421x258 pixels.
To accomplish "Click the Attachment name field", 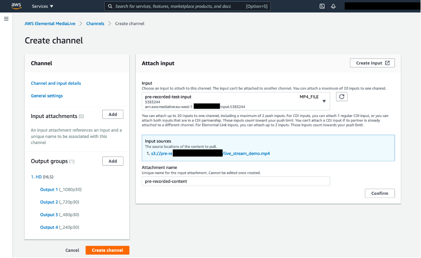I will 236,181.
